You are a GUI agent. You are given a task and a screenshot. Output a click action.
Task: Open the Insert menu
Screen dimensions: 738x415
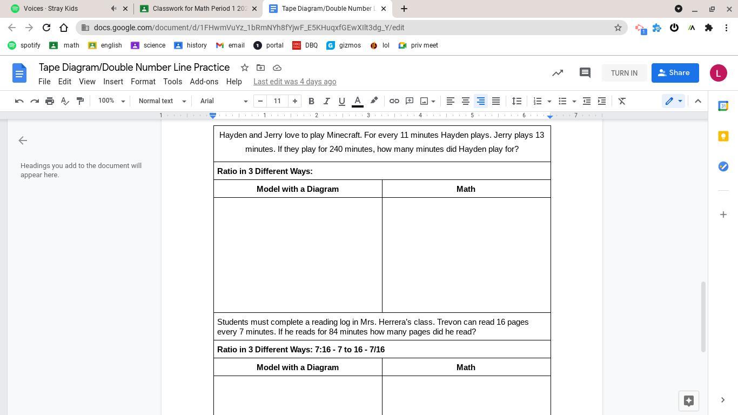[x=113, y=82]
